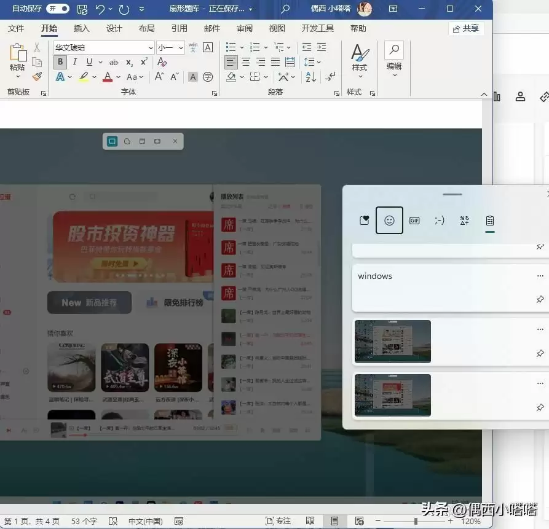
Task: Pin the 'windows' clipboard entry
Action: click(x=540, y=300)
